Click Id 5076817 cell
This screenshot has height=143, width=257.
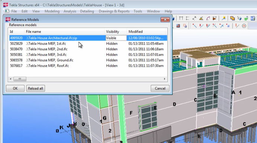pyautogui.click(x=16, y=66)
